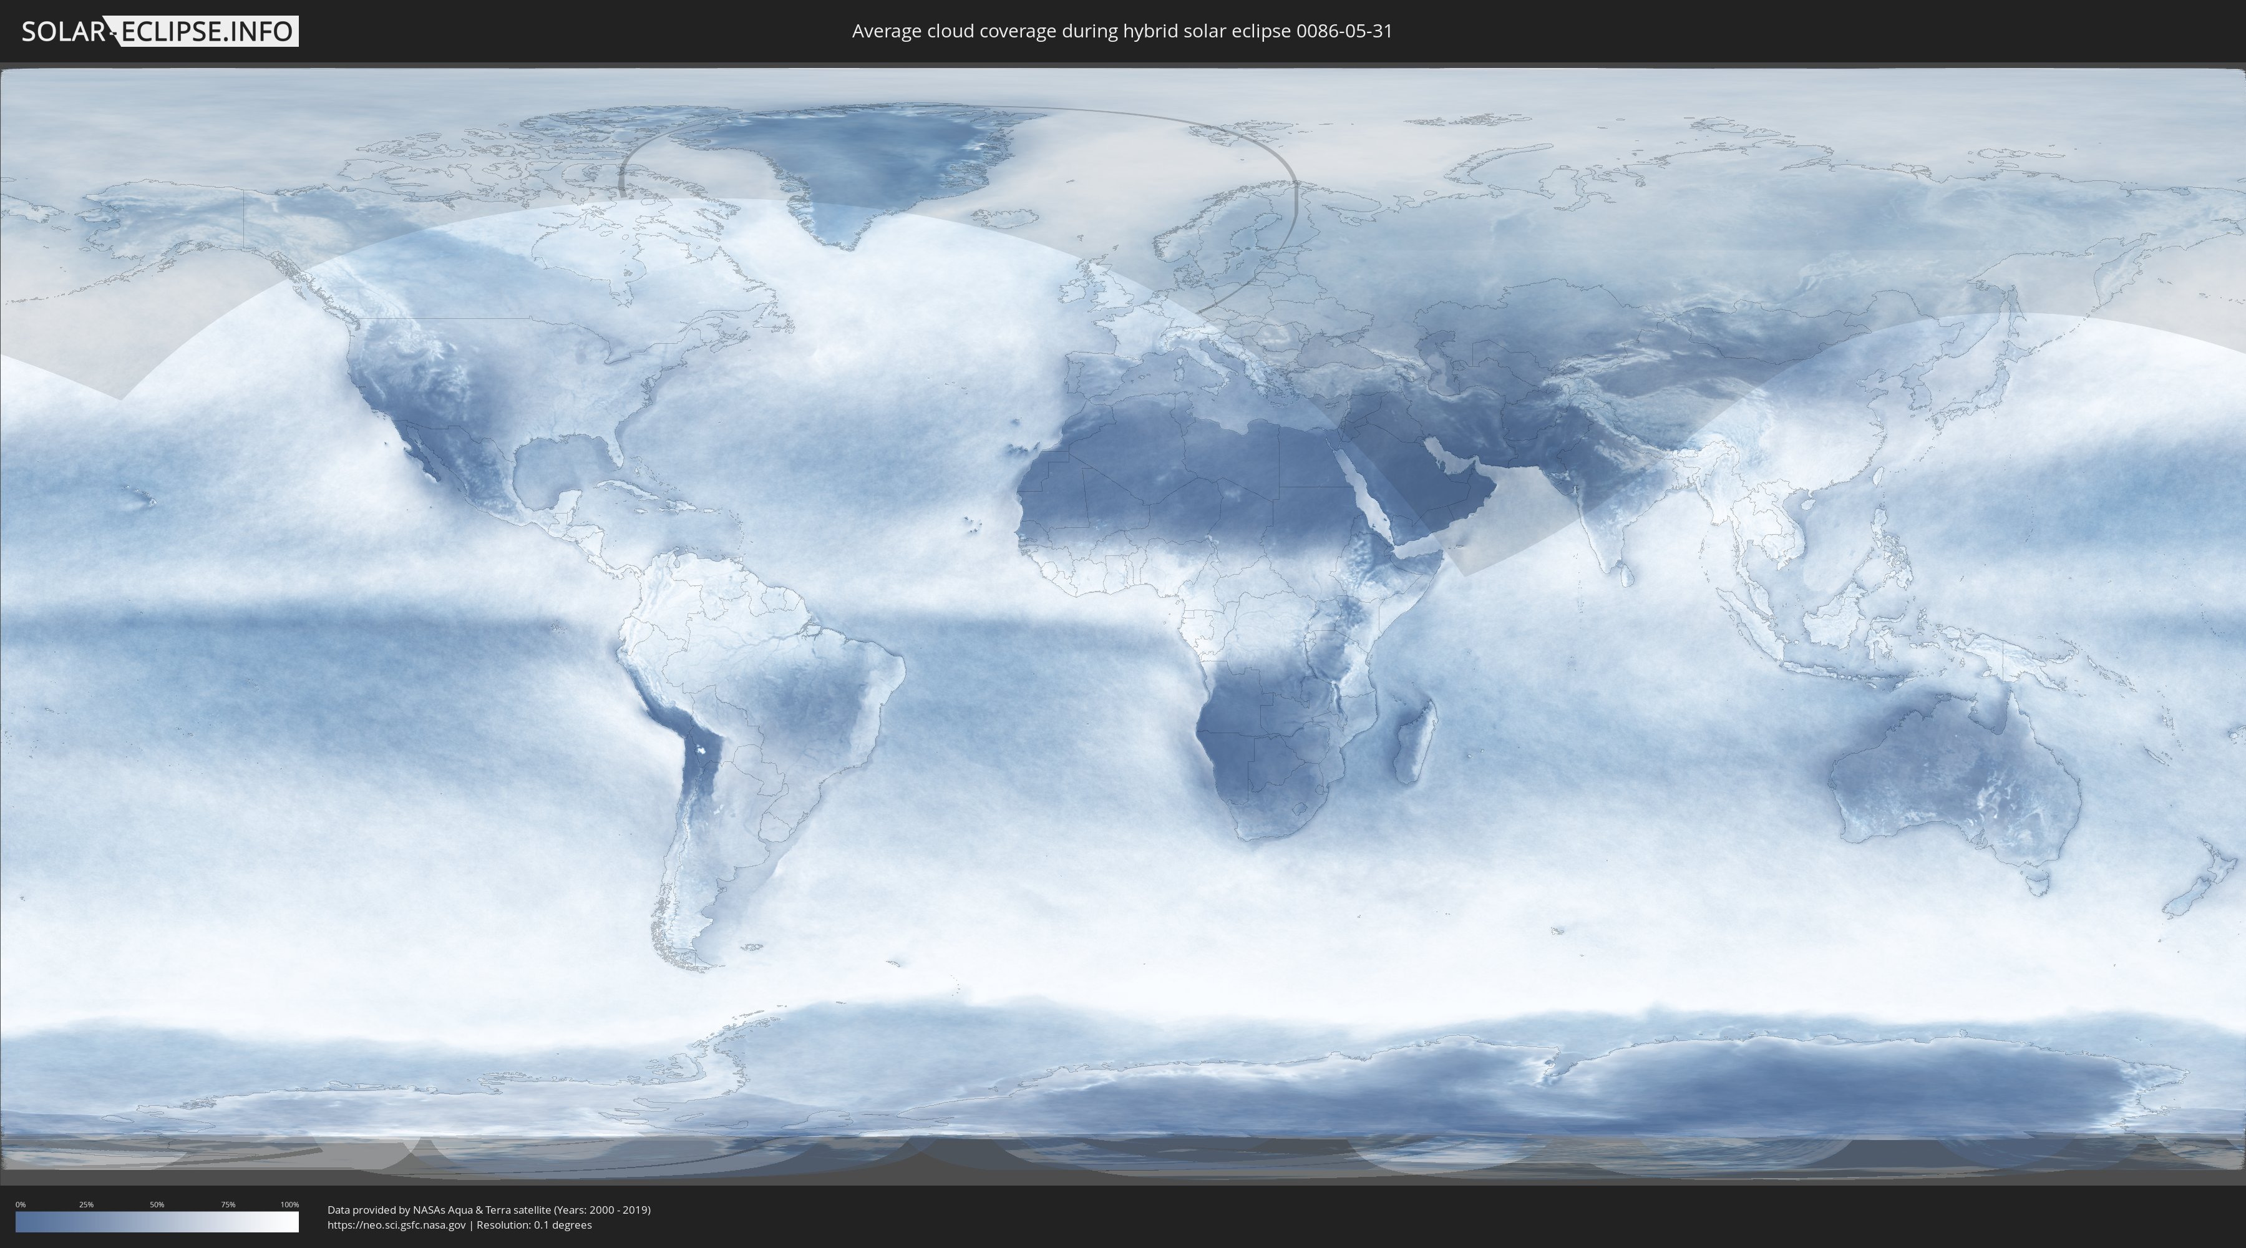Click the SOLAR-ECLIPSE.INFO logo
This screenshot has width=2246, height=1248.
[x=160, y=31]
